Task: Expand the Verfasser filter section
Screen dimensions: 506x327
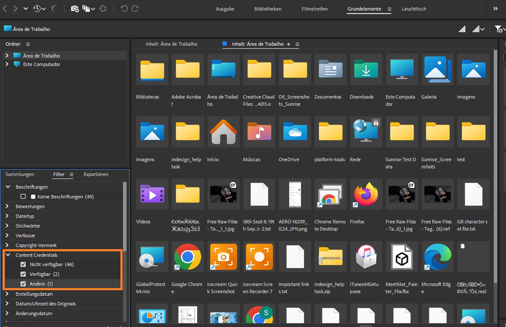Action: coord(7,236)
